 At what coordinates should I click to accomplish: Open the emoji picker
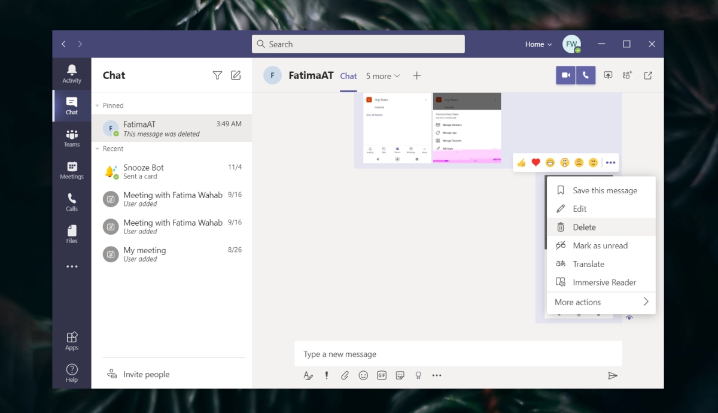[363, 375]
